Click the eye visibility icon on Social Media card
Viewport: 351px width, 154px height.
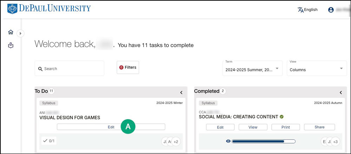pyautogui.click(x=228, y=141)
